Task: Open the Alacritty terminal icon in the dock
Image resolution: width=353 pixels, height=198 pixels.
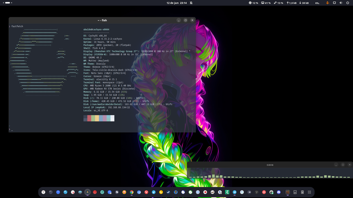Action: click(87, 192)
